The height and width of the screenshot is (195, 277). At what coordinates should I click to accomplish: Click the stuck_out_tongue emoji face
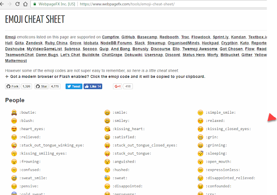[107, 153]
